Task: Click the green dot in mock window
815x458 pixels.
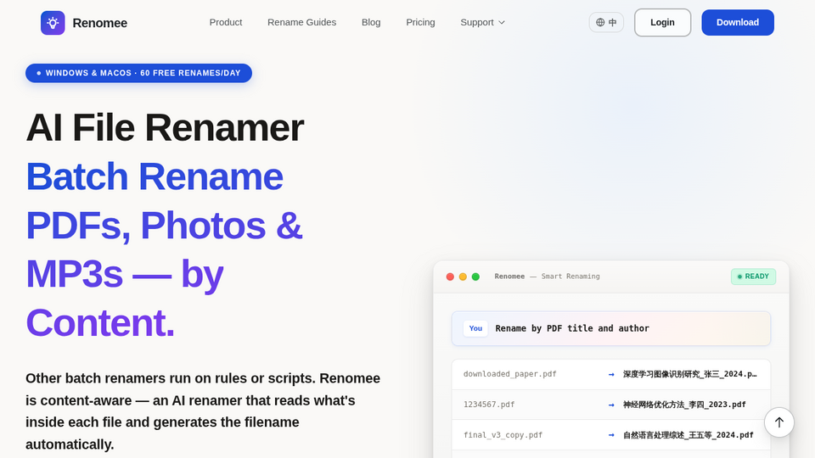Action: pyautogui.click(x=475, y=276)
